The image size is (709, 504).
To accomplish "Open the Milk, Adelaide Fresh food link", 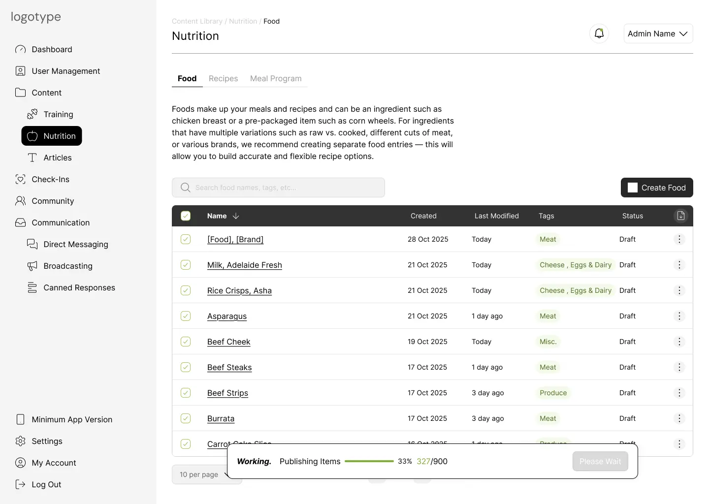I will point(245,265).
